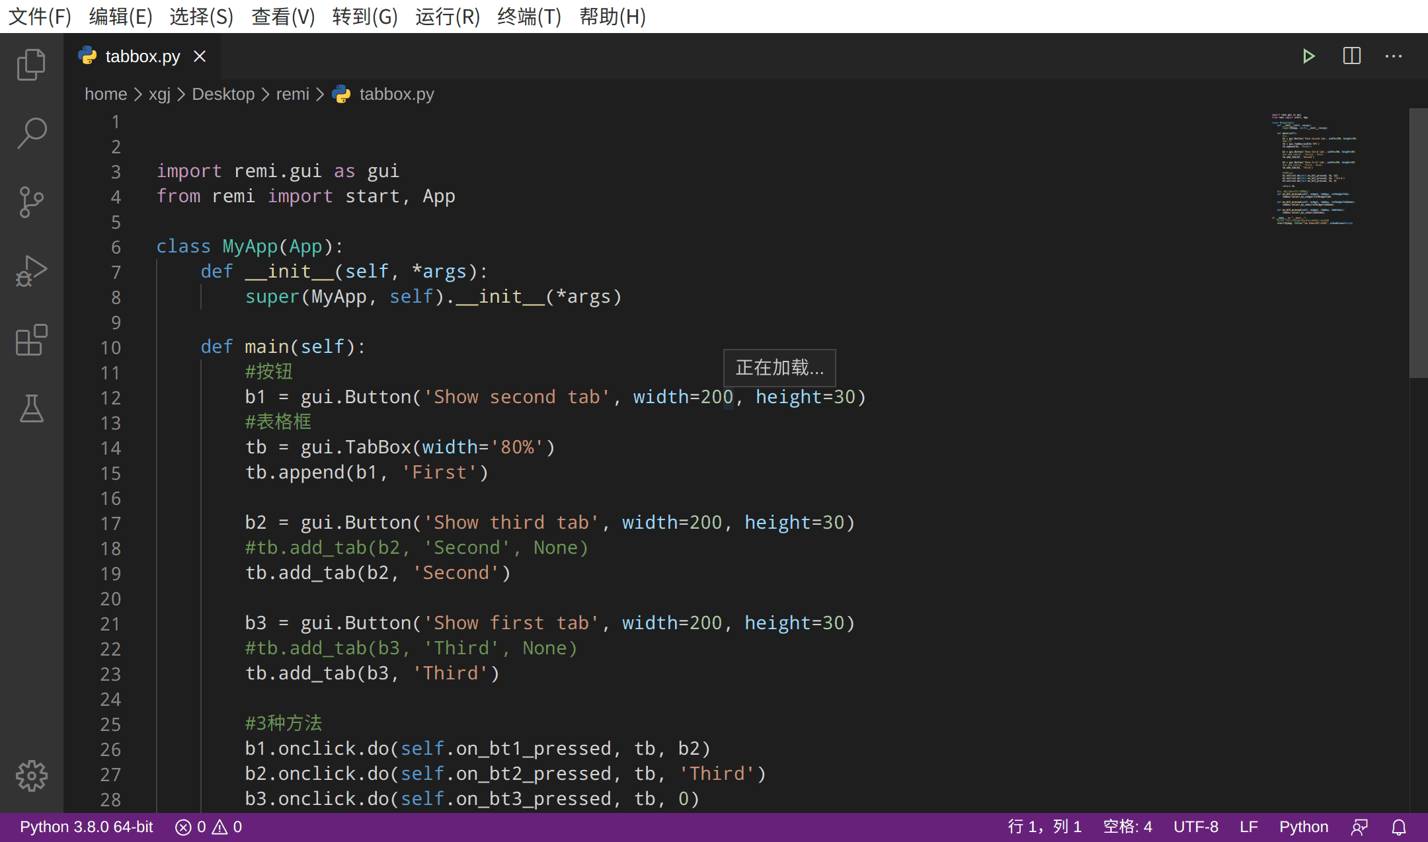This screenshot has width=1428, height=842.
Task: Open the Extensions view
Action: [31, 340]
